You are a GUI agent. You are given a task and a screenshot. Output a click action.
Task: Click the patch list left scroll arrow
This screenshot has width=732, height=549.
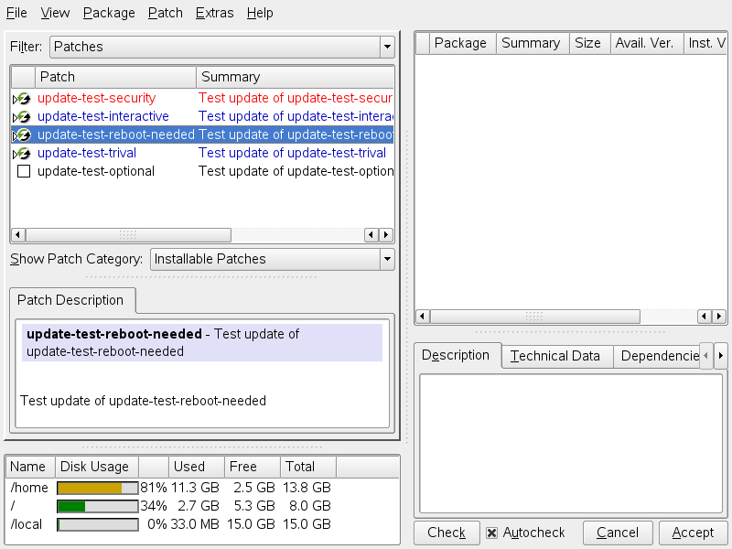pos(17,235)
